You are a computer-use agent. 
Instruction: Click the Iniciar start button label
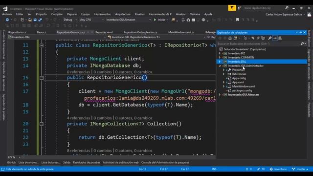coord(161,20)
